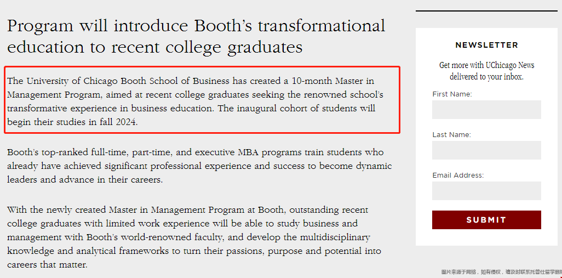Click the paragraph about top-ranked MBA programs

199,166
